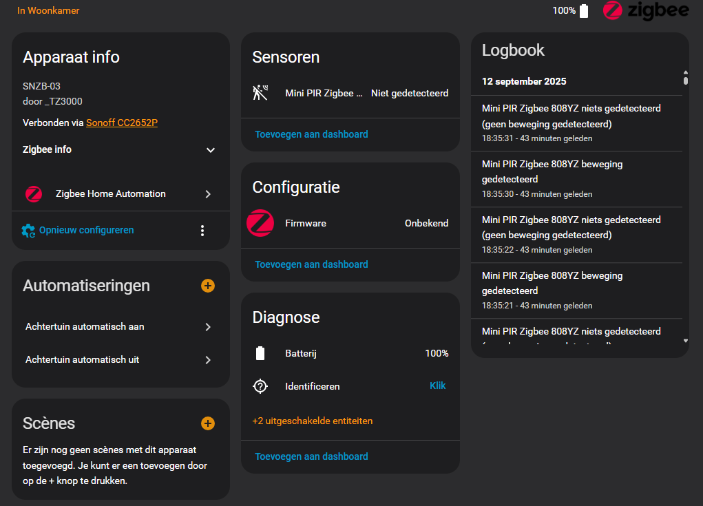Show the +2 uitgeschakelde entiteiten

pos(313,421)
